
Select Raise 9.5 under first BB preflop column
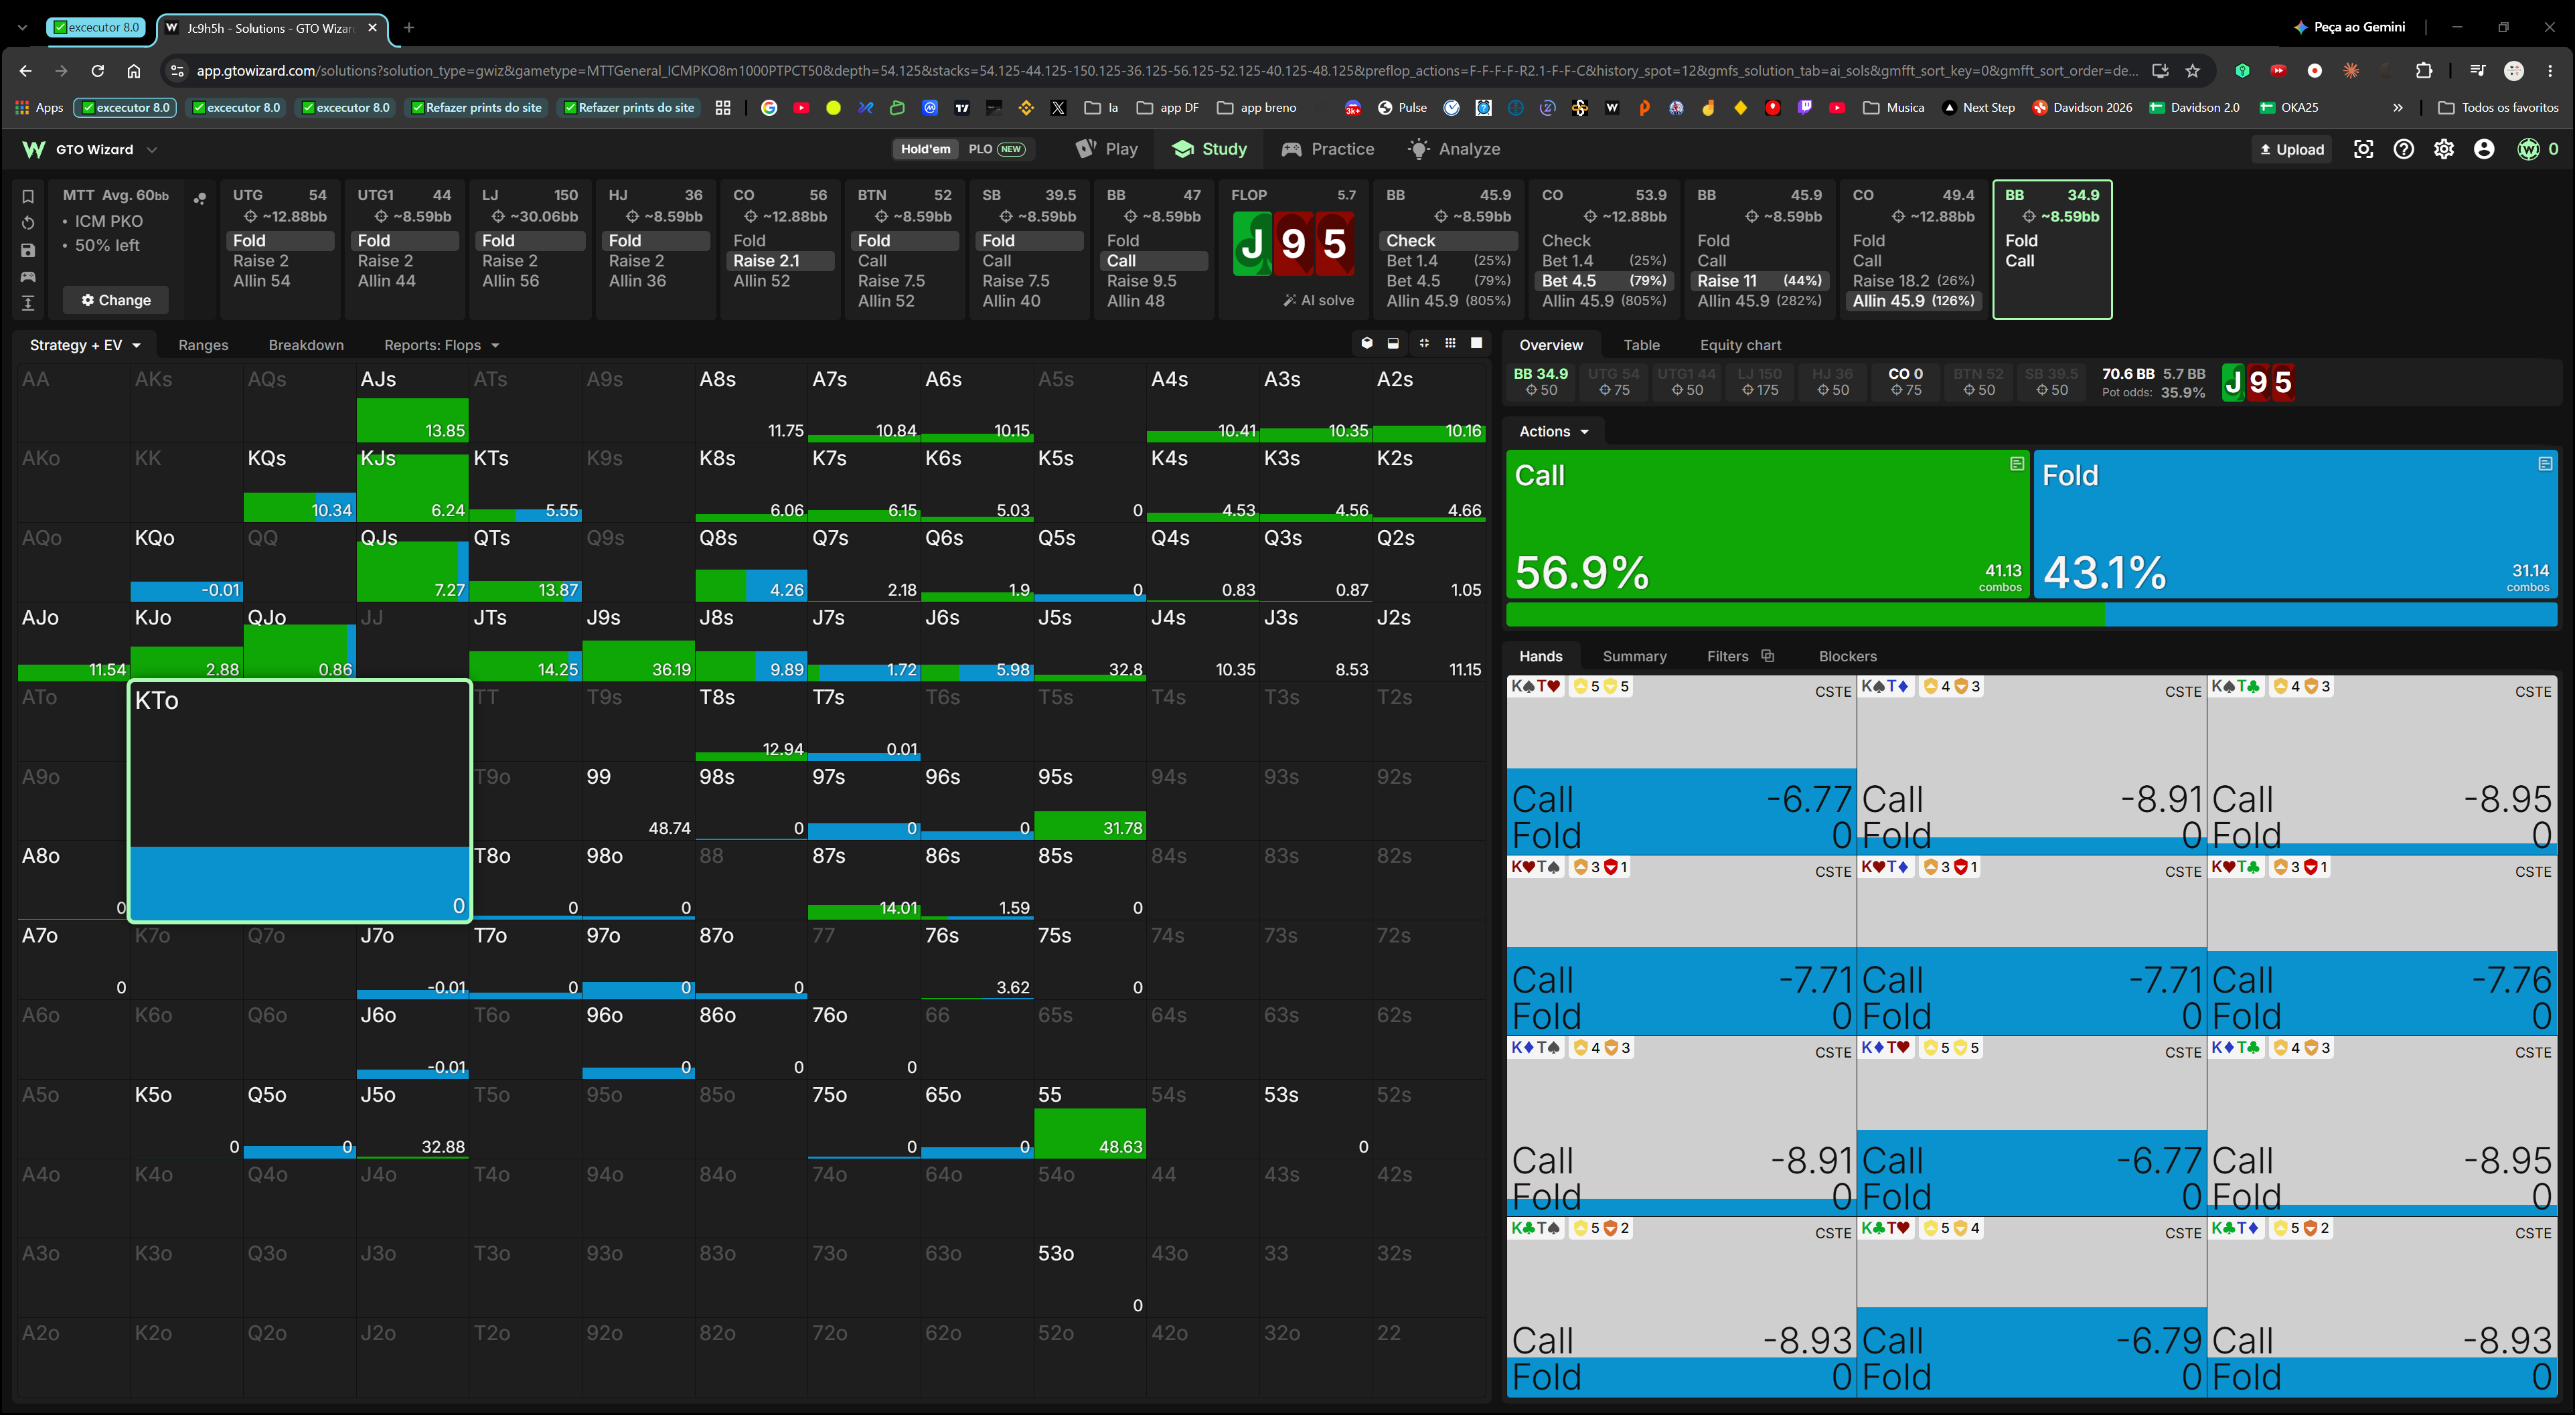click(1142, 281)
